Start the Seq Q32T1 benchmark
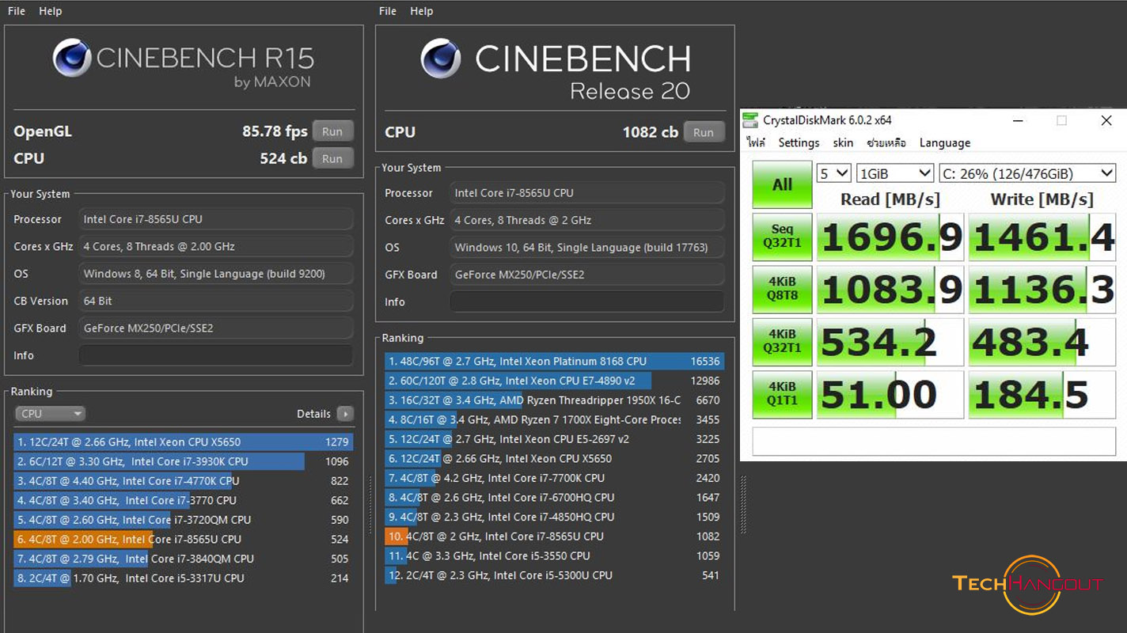Screen dimensions: 1127x633 [782, 237]
